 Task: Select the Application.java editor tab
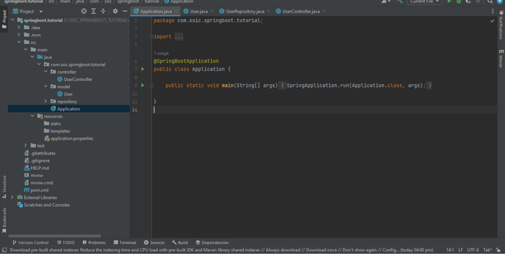click(x=156, y=11)
